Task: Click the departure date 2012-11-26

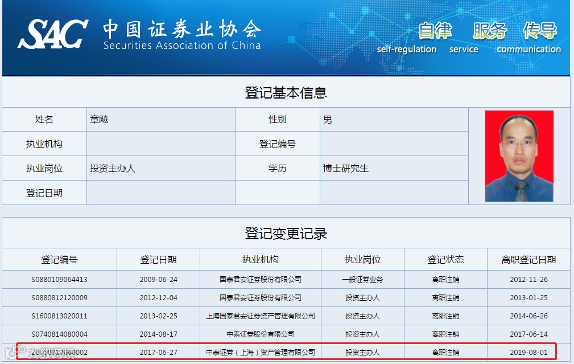Action: [x=528, y=279]
